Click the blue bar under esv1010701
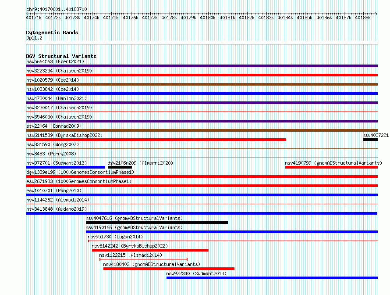The height and width of the screenshot is (295, 390). tap(202, 195)
